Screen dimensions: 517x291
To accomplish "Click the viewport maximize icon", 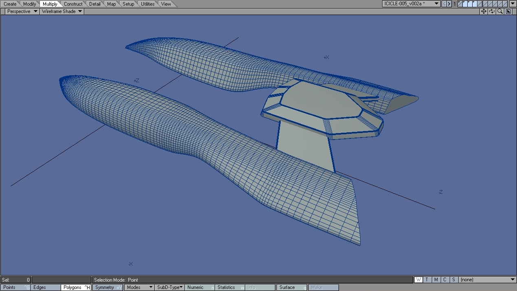I will click(x=508, y=11).
